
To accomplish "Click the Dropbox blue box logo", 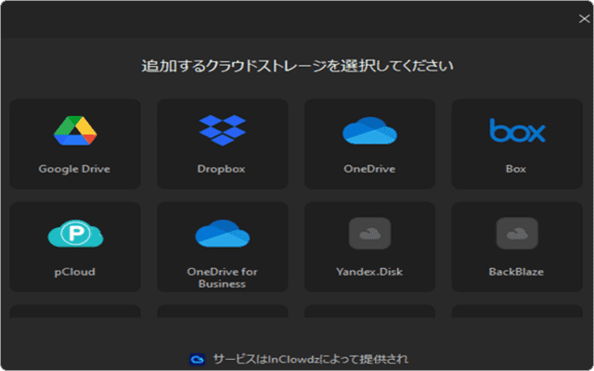I will point(223,130).
